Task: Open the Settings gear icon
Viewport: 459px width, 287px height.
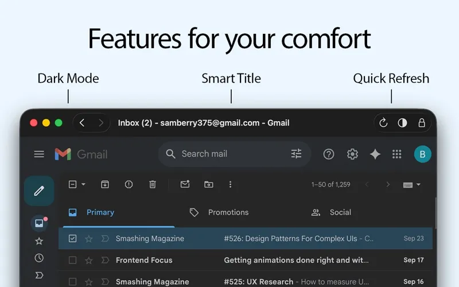Action: pyautogui.click(x=352, y=154)
